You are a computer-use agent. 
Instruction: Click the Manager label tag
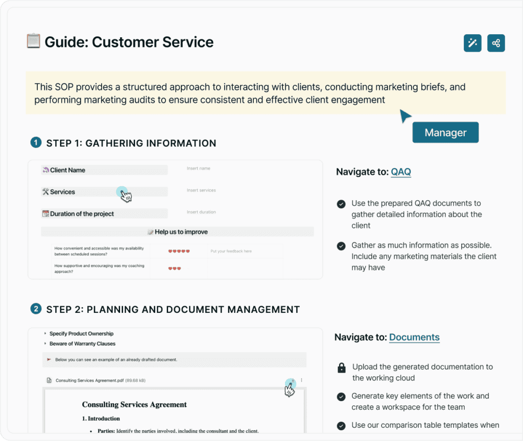[x=445, y=133]
